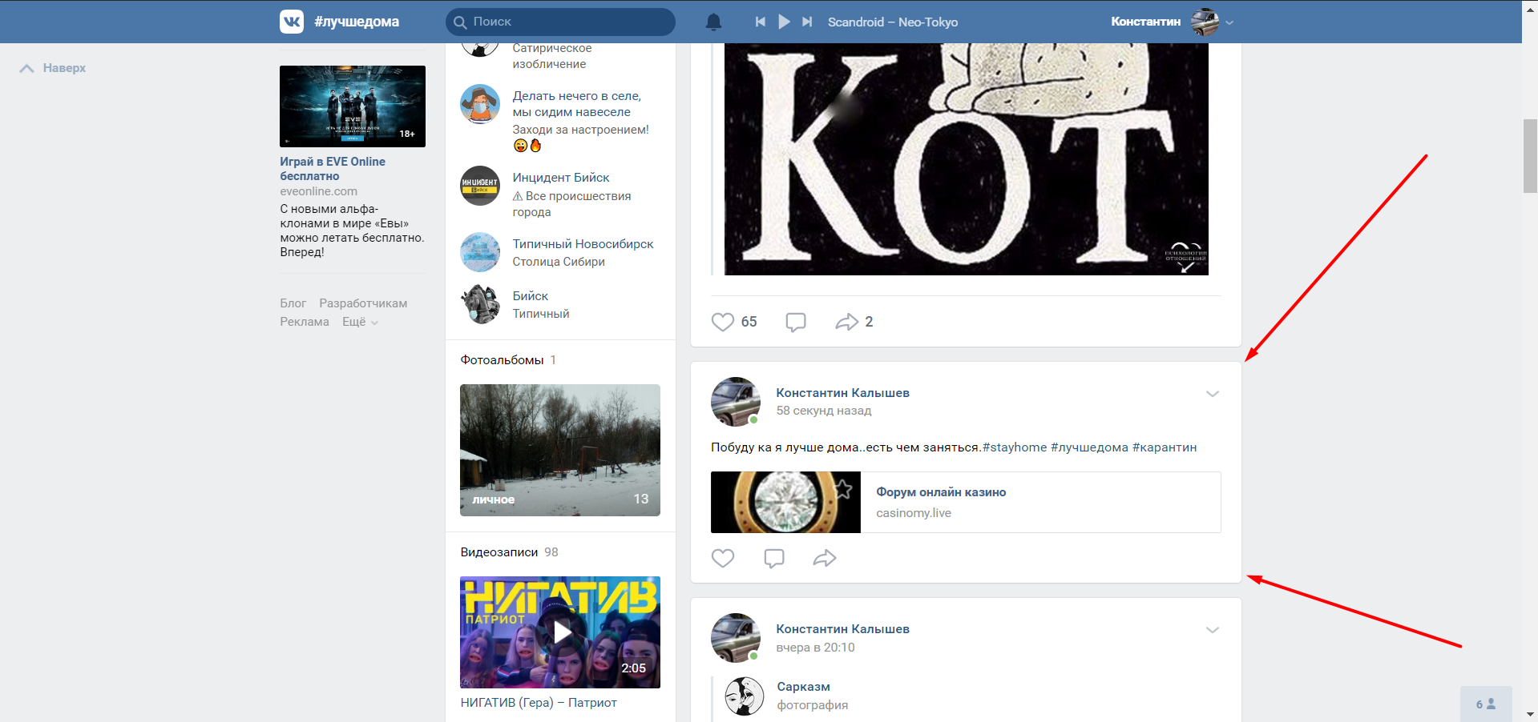Open the Константин profile menu in header
The image size is (1538, 722).
[1172, 22]
